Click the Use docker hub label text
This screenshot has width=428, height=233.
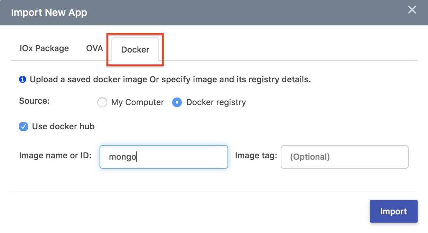[x=63, y=127]
